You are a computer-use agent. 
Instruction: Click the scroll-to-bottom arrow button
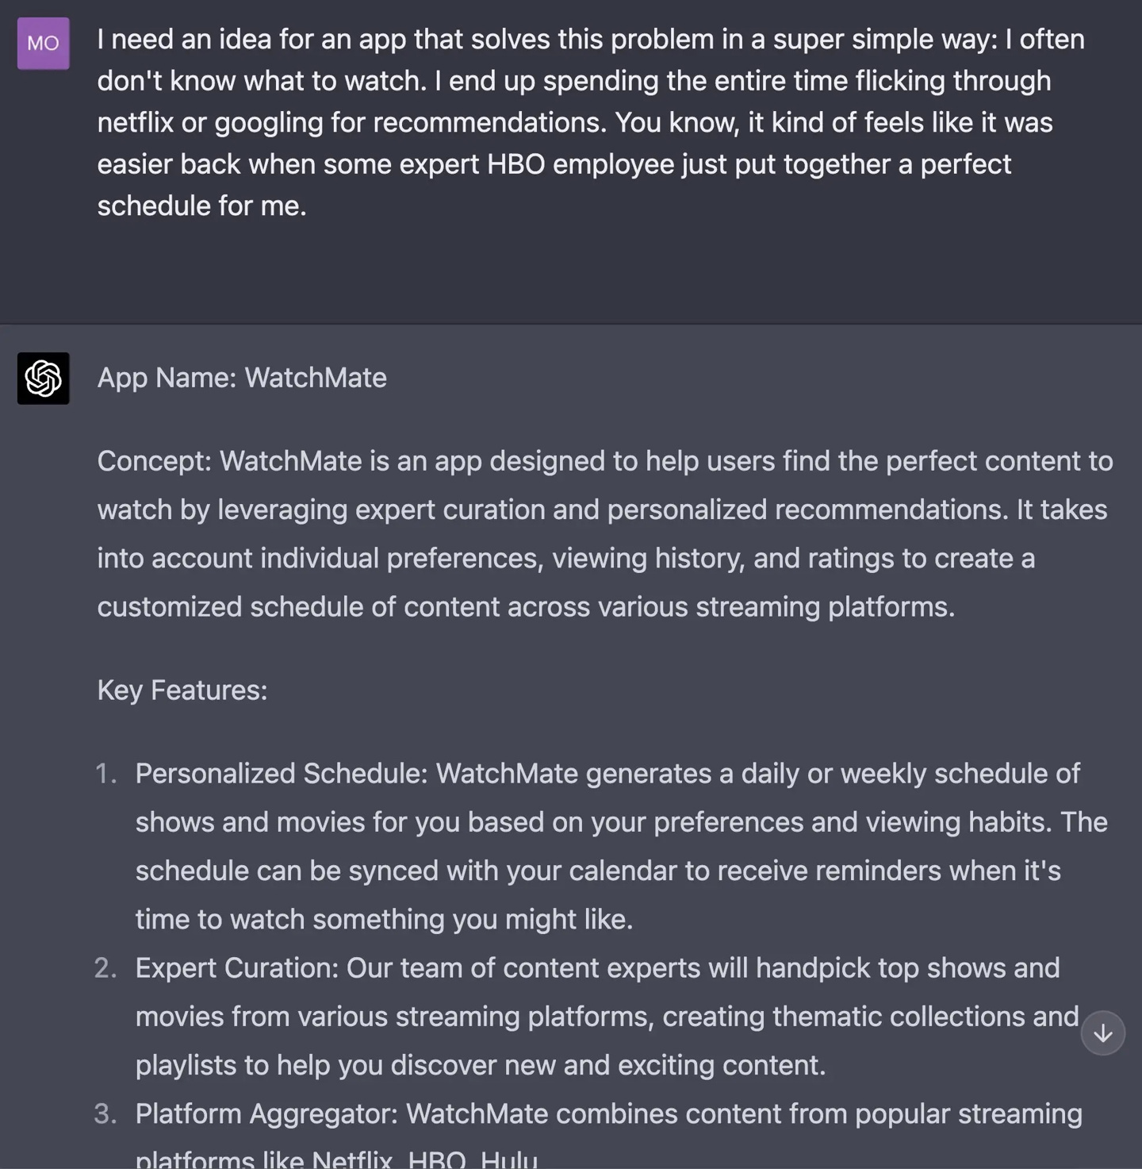click(x=1103, y=1033)
